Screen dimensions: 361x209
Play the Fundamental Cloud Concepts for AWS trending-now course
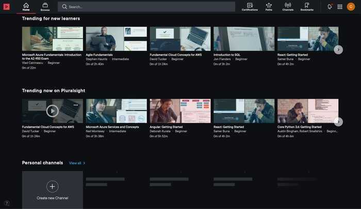(52, 111)
